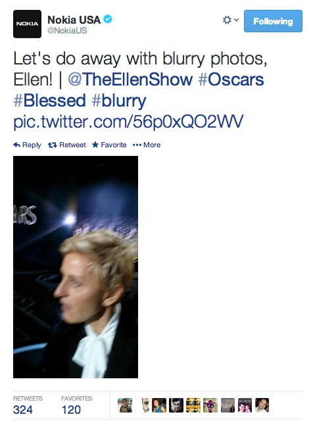This screenshot has height=425, width=313.
Task: Click the Reply arrow icon
Action: [17, 145]
